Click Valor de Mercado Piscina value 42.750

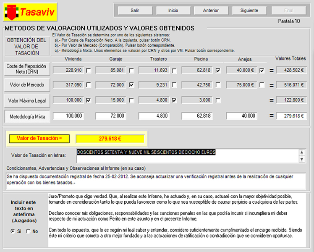tap(197, 85)
